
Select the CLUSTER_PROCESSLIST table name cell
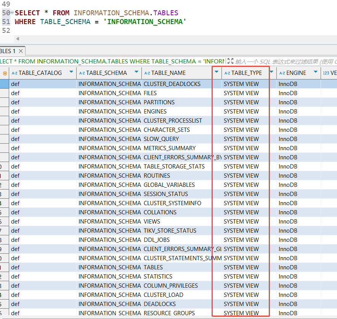click(181, 121)
